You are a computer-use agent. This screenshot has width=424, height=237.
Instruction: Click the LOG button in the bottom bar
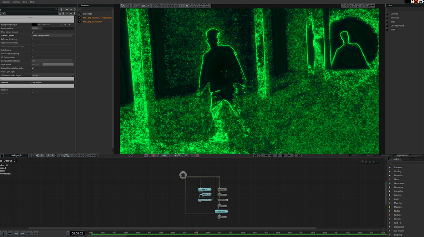tap(35, 234)
